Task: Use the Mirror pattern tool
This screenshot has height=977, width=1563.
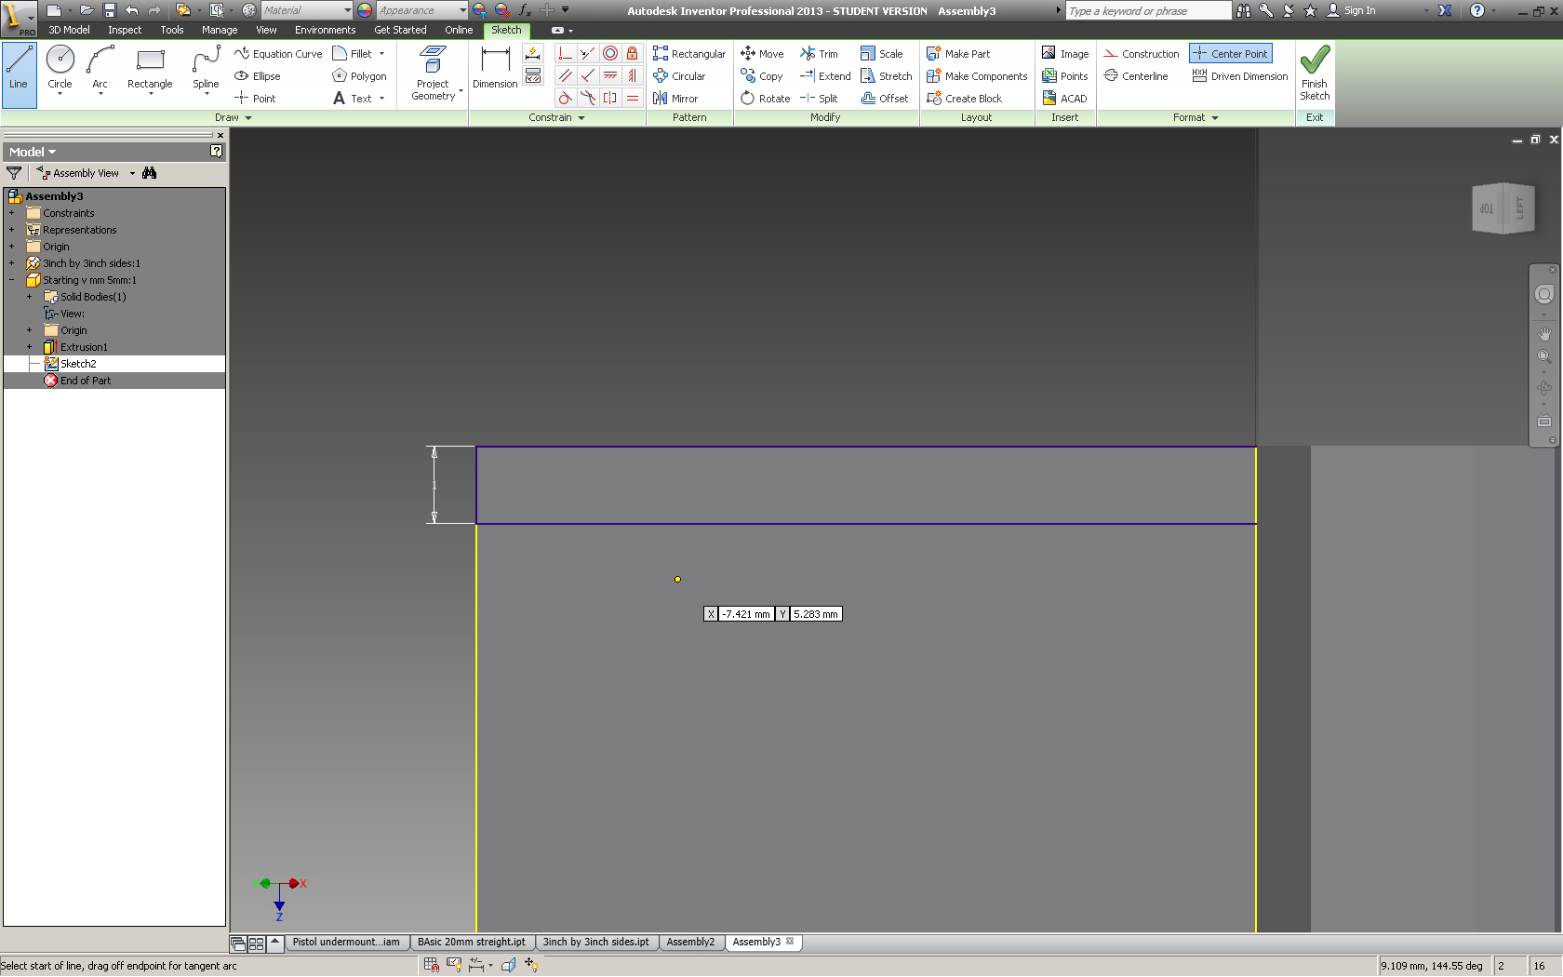Action: click(x=675, y=99)
